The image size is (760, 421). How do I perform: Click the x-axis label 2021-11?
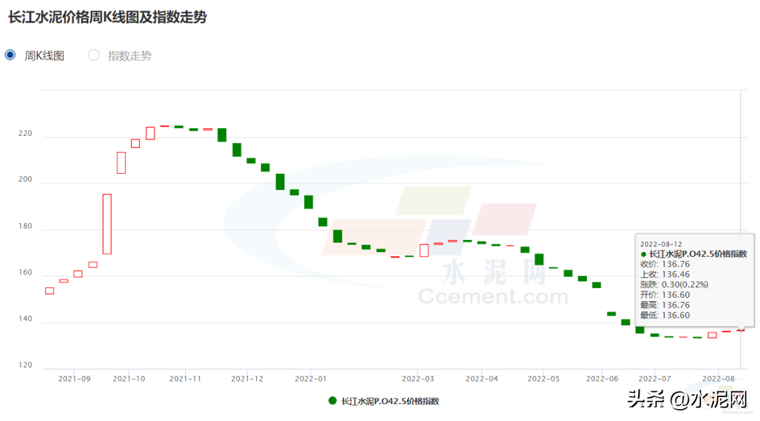185,379
